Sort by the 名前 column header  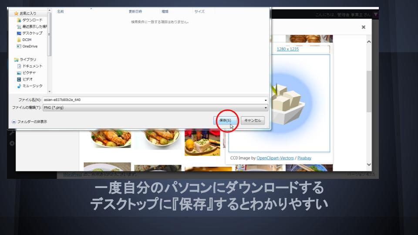[61, 11]
